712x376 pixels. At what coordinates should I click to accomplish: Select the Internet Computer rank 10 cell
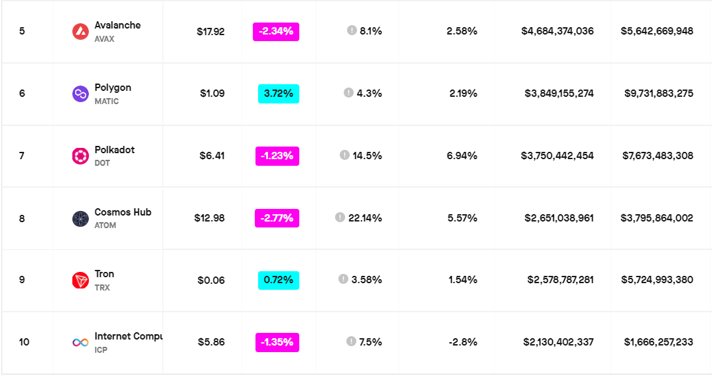click(x=24, y=342)
